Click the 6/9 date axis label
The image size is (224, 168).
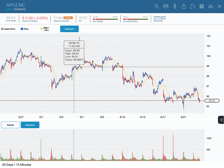click(x=102, y=117)
